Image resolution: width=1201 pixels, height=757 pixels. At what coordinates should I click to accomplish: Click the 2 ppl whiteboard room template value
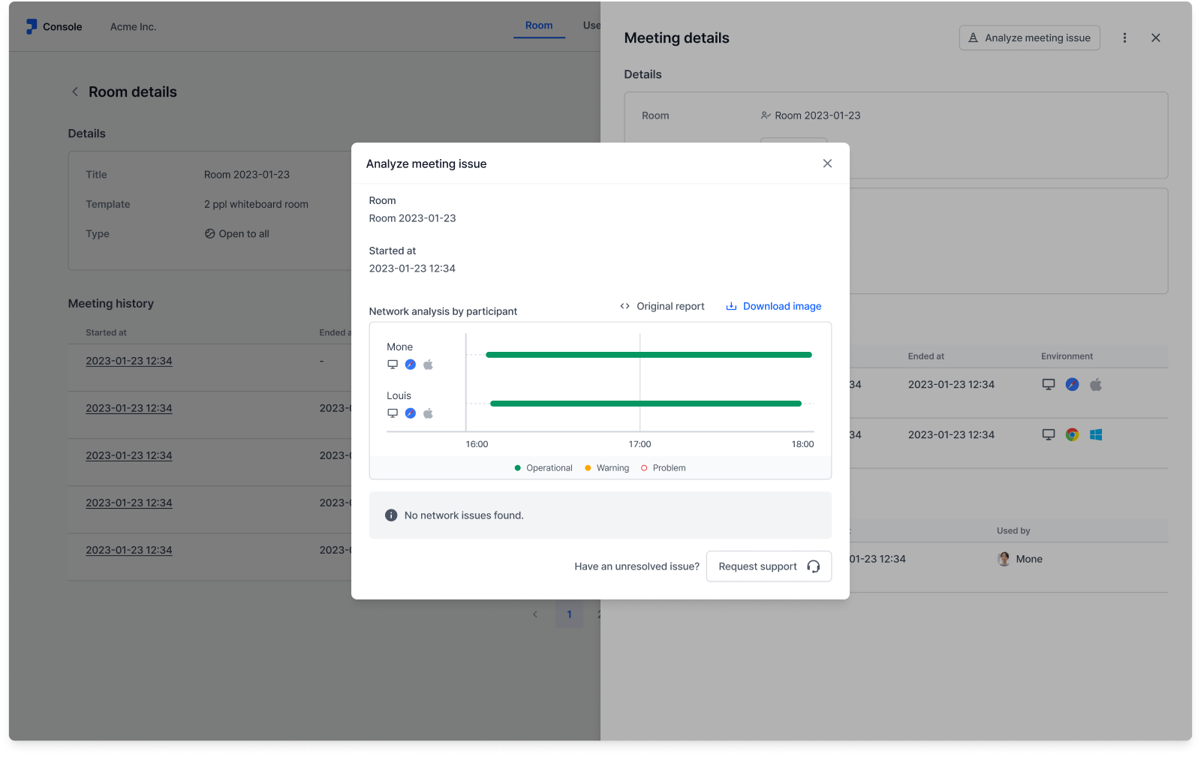256,204
